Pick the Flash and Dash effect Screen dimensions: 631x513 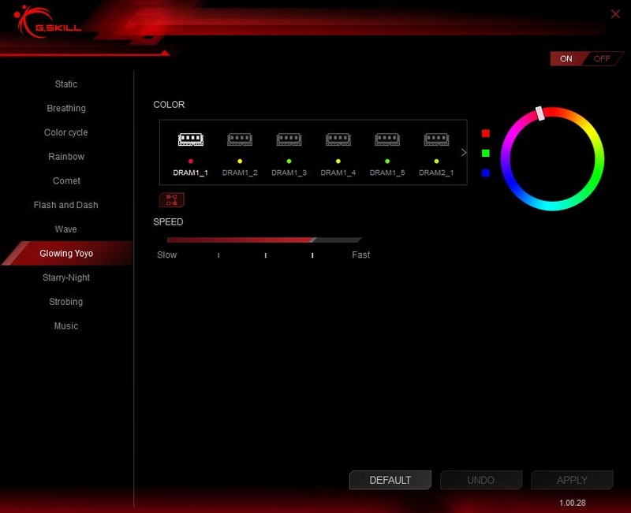pos(66,205)
